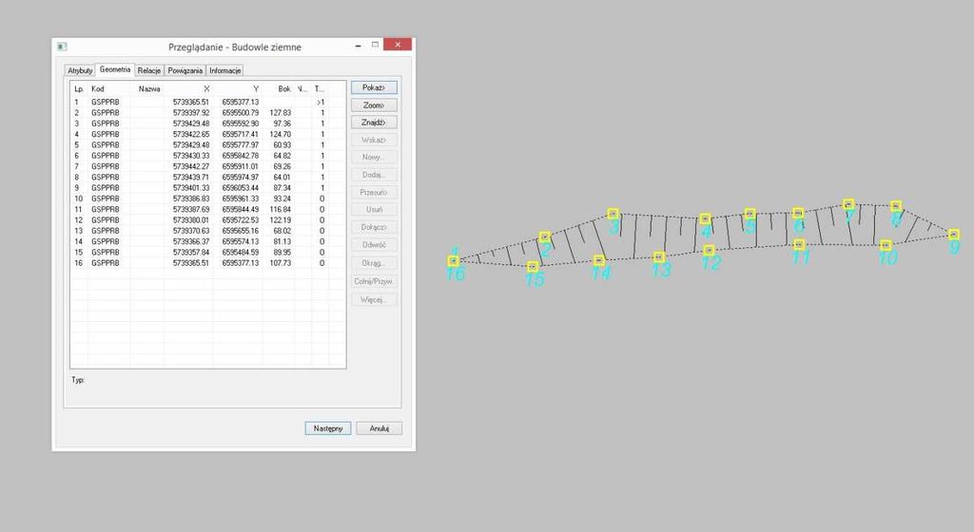The height and width of the screenshot is (532, 974).
Task: Click vertex marker 6 on the embankment outline
Action: tap(798, 213)
